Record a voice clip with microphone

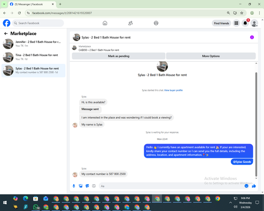pyautogui.click(x=74, y=186)
